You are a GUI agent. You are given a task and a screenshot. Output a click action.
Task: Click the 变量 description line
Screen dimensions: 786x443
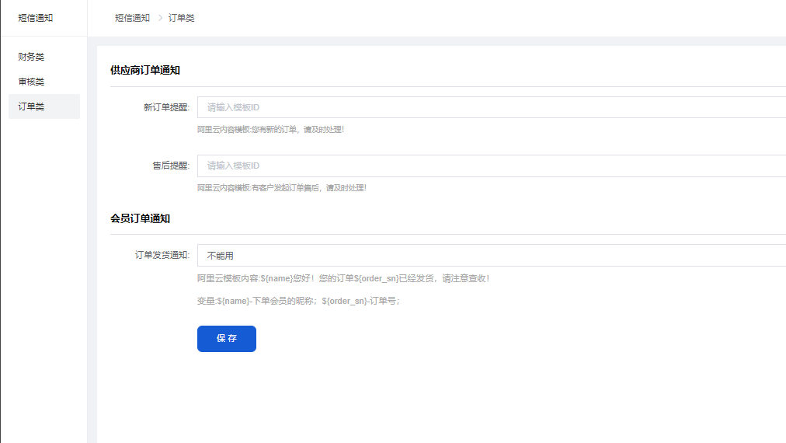click(x=298, y=301)
